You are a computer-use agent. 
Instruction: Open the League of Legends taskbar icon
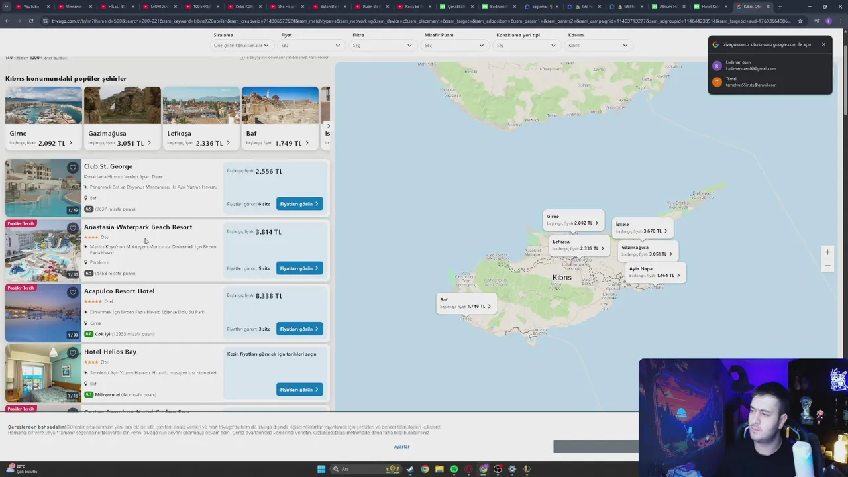coord(527,469)
